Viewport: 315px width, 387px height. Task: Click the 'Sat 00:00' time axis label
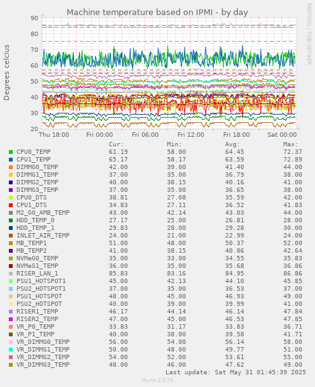click(282, 135)
